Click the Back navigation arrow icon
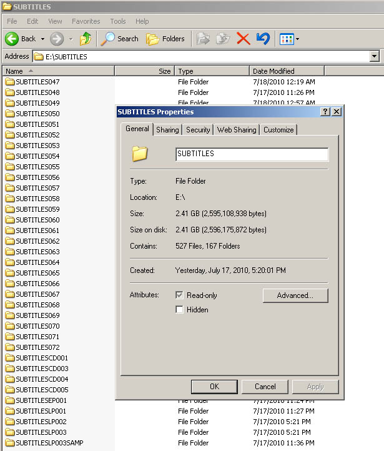Image resolution: width=384 pixels, height=451 pixels. [x=12, y=39]
